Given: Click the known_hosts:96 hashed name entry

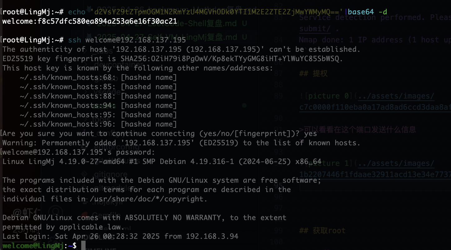Looking at the screenshot, I should (98, 124).
